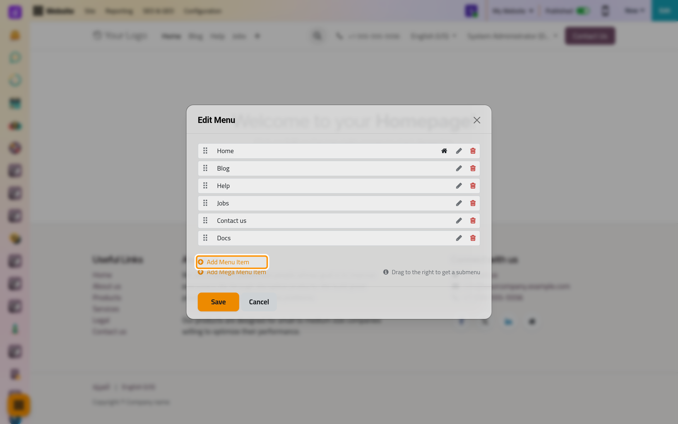Image resolution: width=678 pixels, height=424 pixels.
Task: Grab the drag handle for Help
Action: coord(205,186)
